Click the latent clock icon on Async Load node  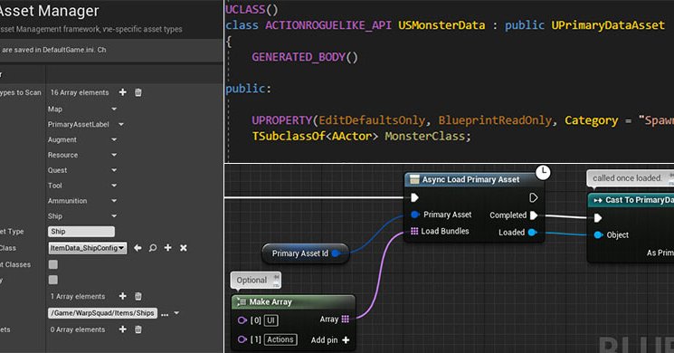(x=543, y=172)
